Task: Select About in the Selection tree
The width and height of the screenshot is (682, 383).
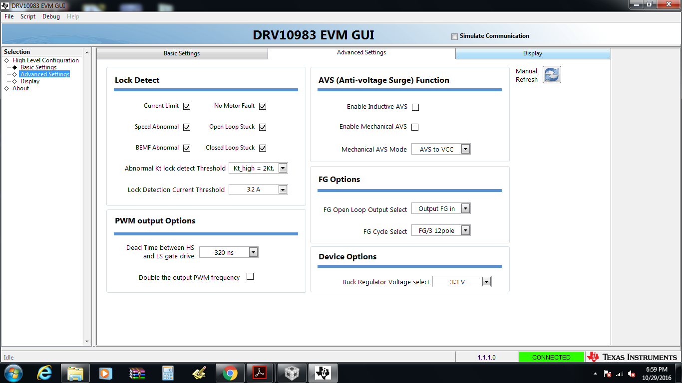Action: point(21,88)
